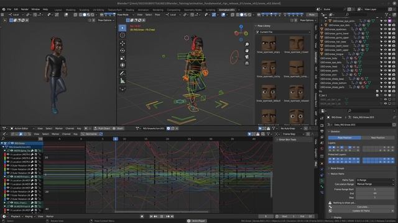Screen dimensions: 398x223
Task: Switch to the Compositing workspace tab
Action: point(174,10)
